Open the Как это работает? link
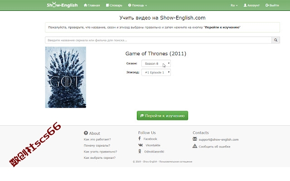 coord(97,139)
